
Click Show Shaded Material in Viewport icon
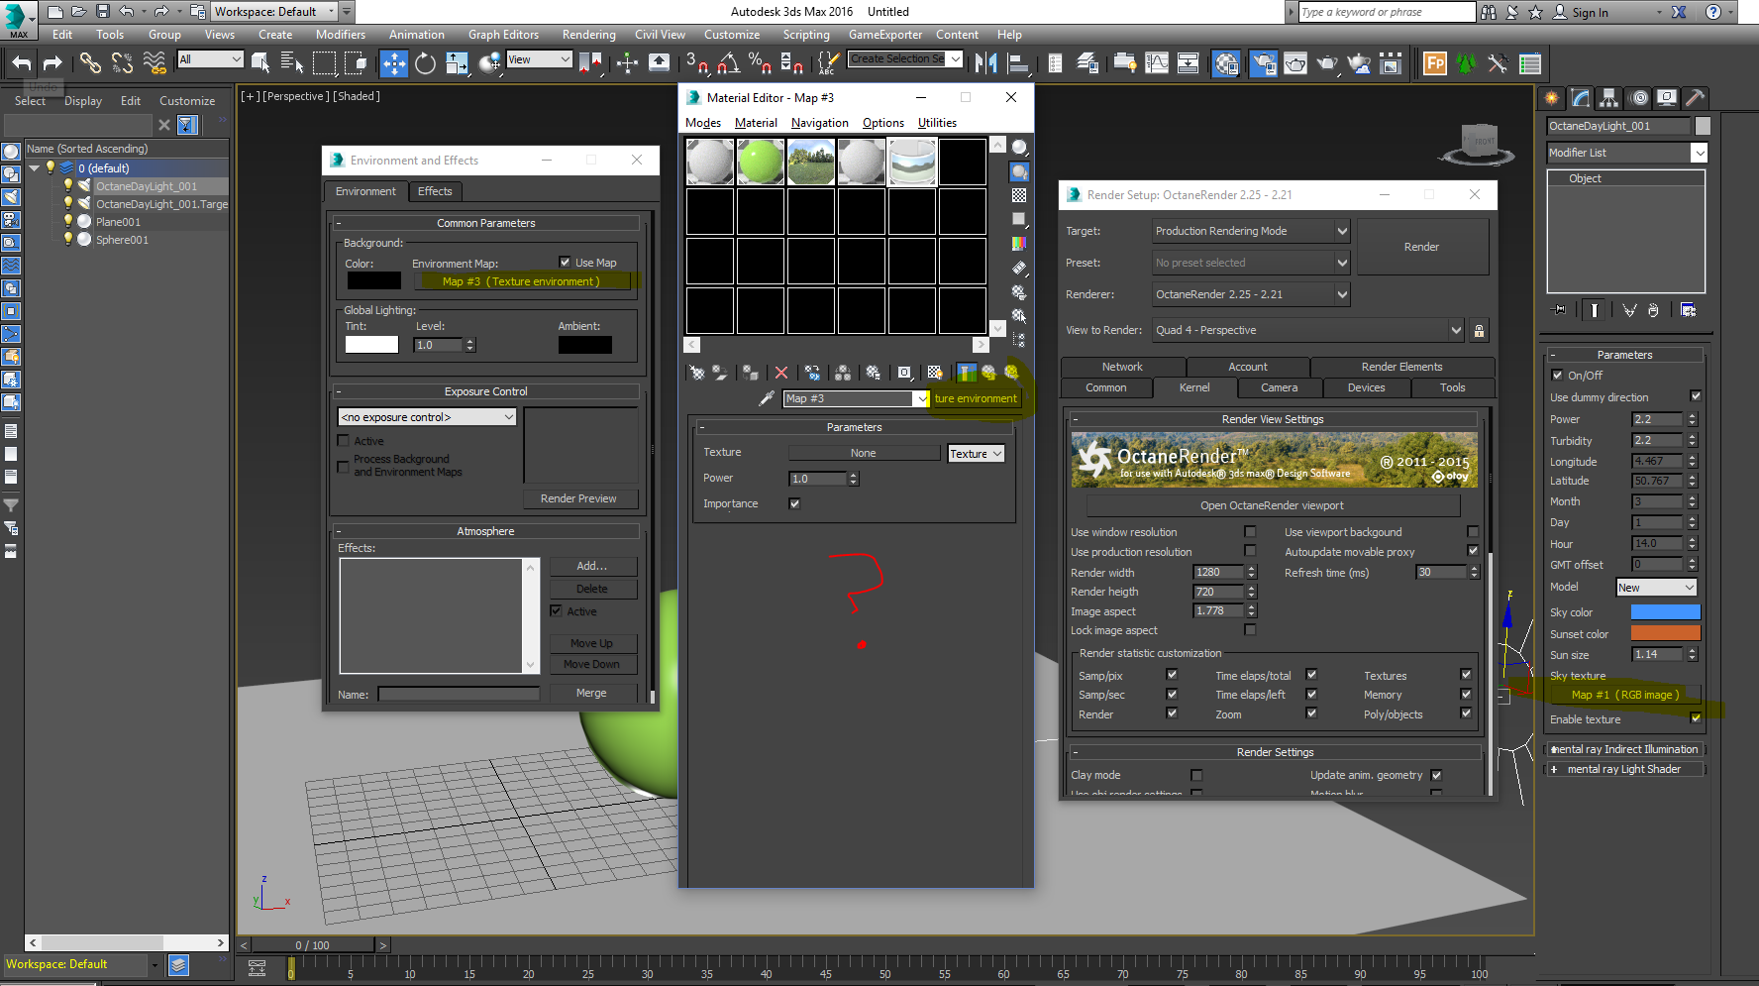pyautogui.click(x=935, y=373)
